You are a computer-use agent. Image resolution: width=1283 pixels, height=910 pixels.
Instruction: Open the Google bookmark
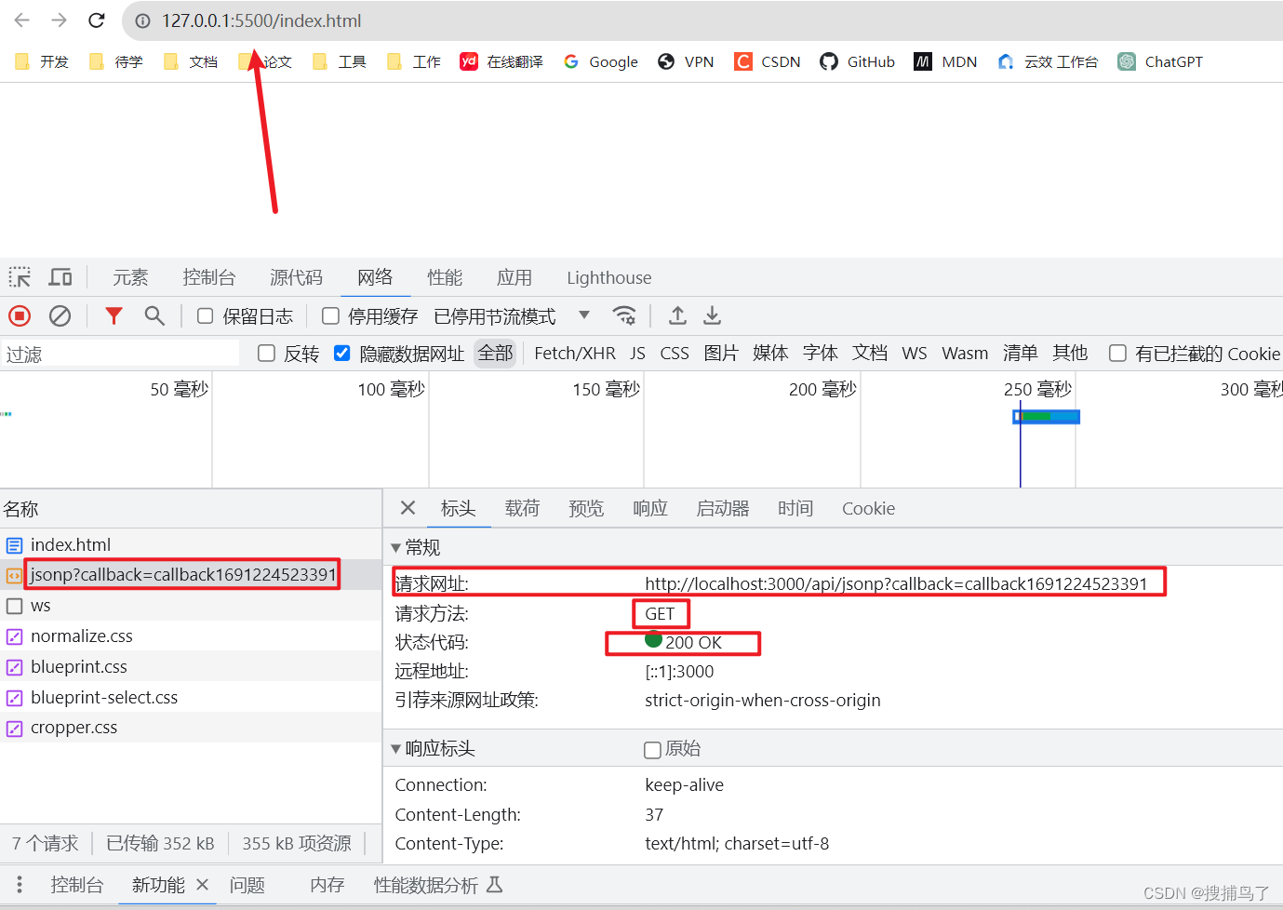(601, 61)
